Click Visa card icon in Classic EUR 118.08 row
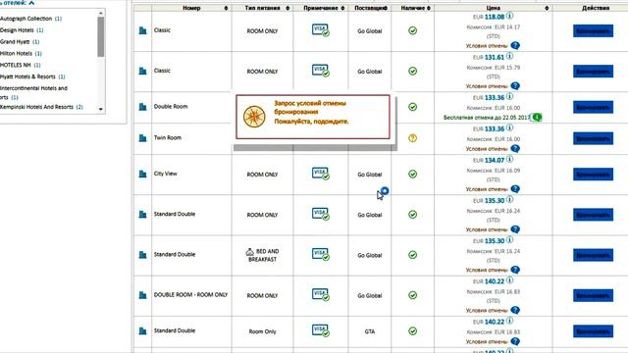Image resolution: width=628 pixels, height=353 pixels. point(321,30)
